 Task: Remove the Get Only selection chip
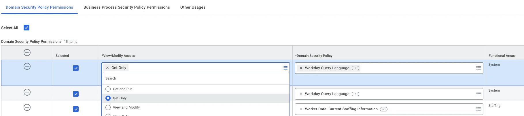pyautogui.click(x=107, y=68)
